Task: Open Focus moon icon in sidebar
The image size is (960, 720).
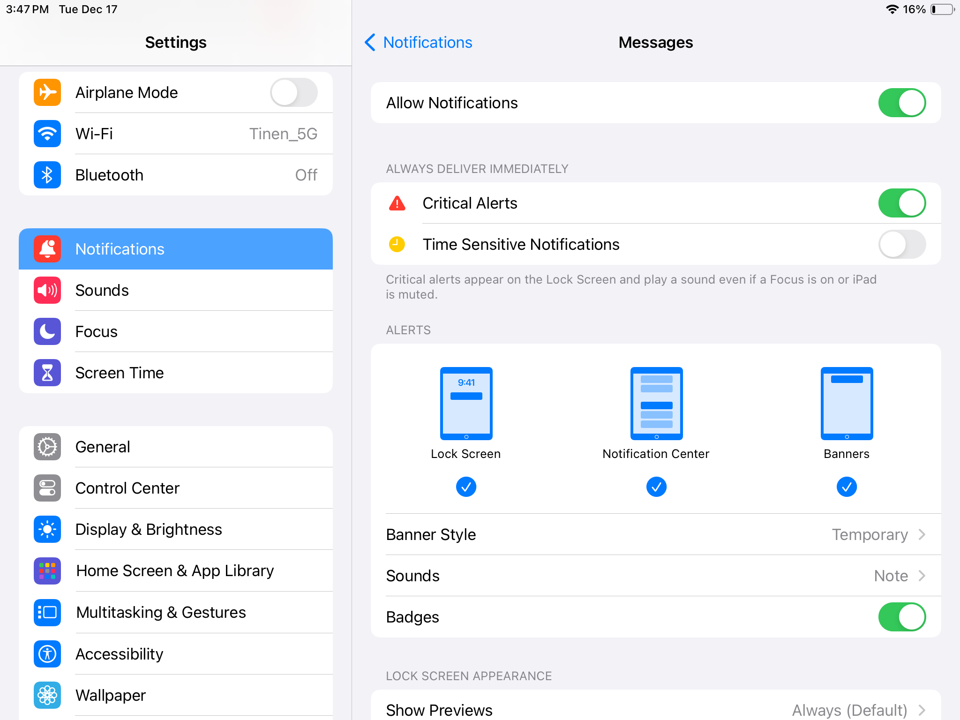Action: [47, 331]
